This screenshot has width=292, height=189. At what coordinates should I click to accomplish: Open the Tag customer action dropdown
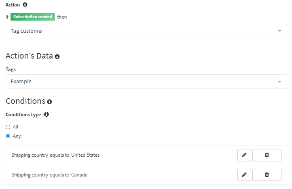146,31
